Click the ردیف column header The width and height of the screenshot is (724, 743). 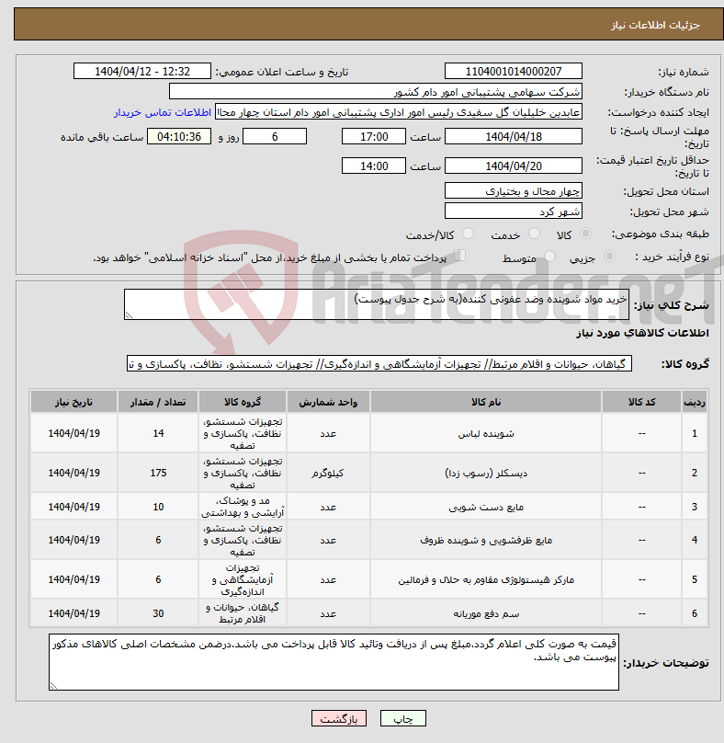coord(695,402)
